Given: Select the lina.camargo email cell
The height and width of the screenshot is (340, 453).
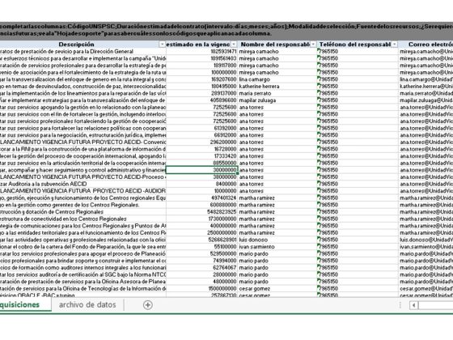Looking at the screenshot, I should click(425, 79).
